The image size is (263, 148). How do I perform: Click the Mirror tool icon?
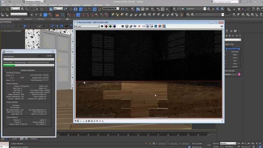[x=122, y=9]
